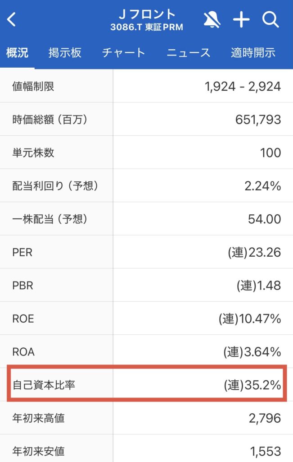This screenshot has height=462, width=293.
Task: Open the チャート tab
Action: [x=124, y=53]
